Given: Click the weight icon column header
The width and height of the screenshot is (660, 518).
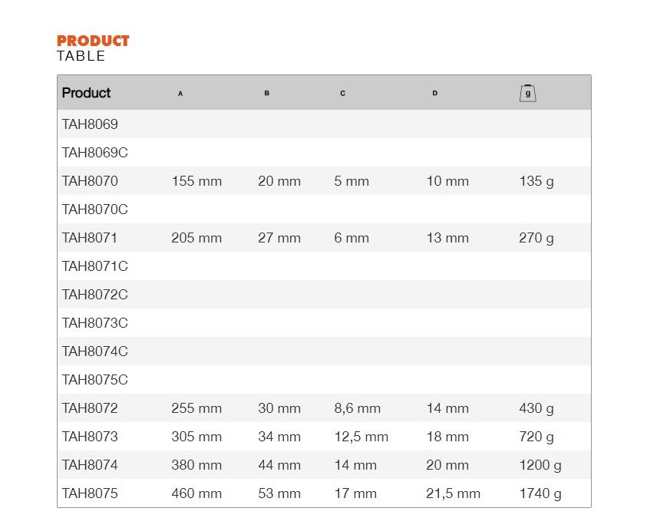Looking at the screenshot, I should (x=527, y=93).
